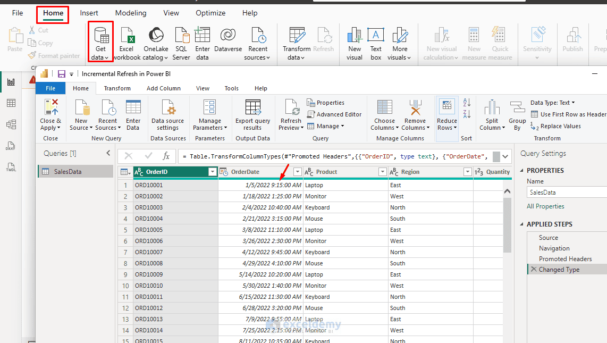Click All Properties link
Viewport: 607px width, 343px height.
545,206
